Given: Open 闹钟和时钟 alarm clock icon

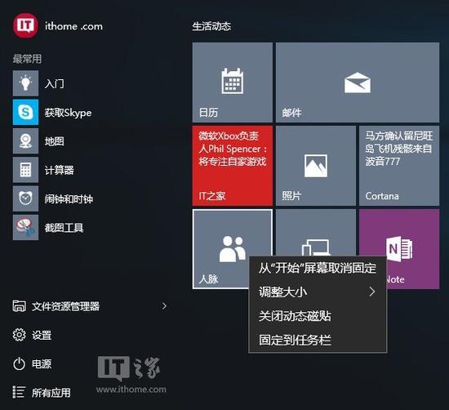Looking at the screenshot, I should 25,198.
